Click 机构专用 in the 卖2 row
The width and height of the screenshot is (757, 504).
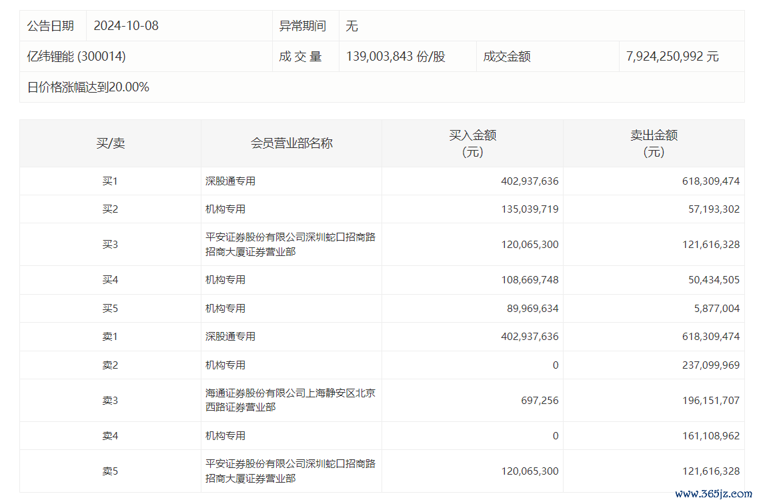tap(225, 365)
